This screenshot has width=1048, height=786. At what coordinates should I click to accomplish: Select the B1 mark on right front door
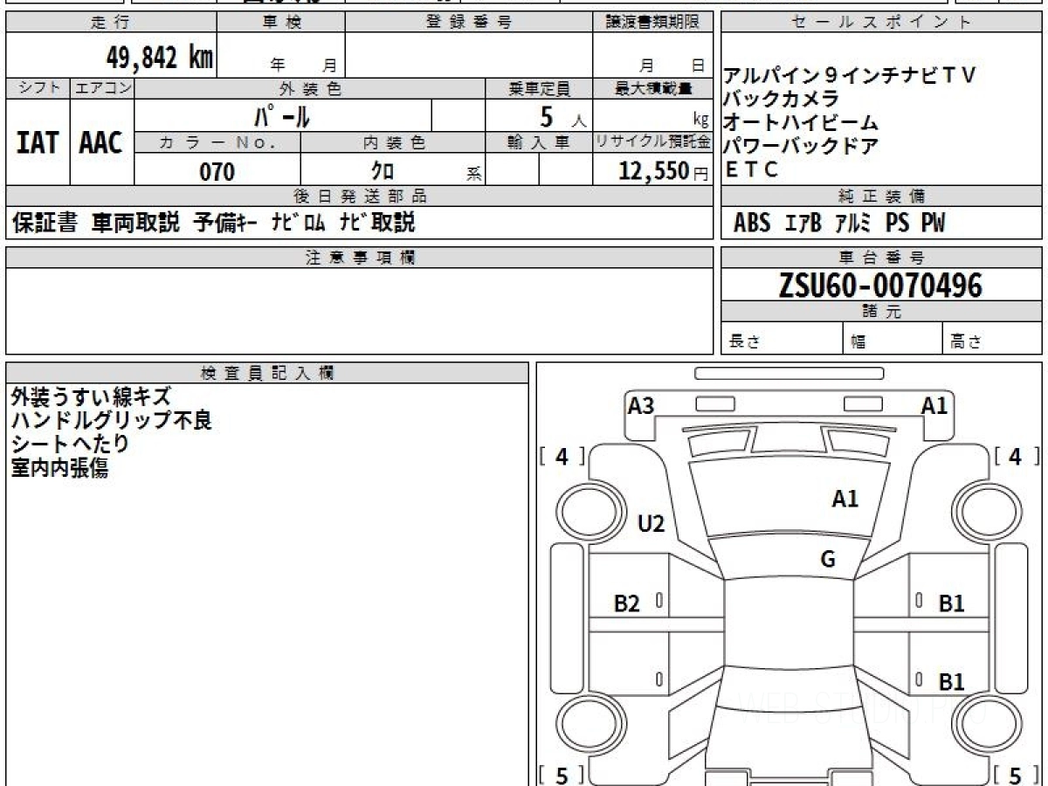point(951,603)
